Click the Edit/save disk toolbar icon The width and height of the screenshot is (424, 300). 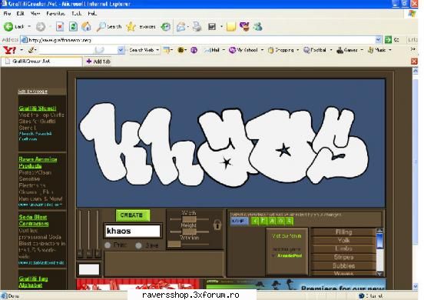(x=212, y=26)
